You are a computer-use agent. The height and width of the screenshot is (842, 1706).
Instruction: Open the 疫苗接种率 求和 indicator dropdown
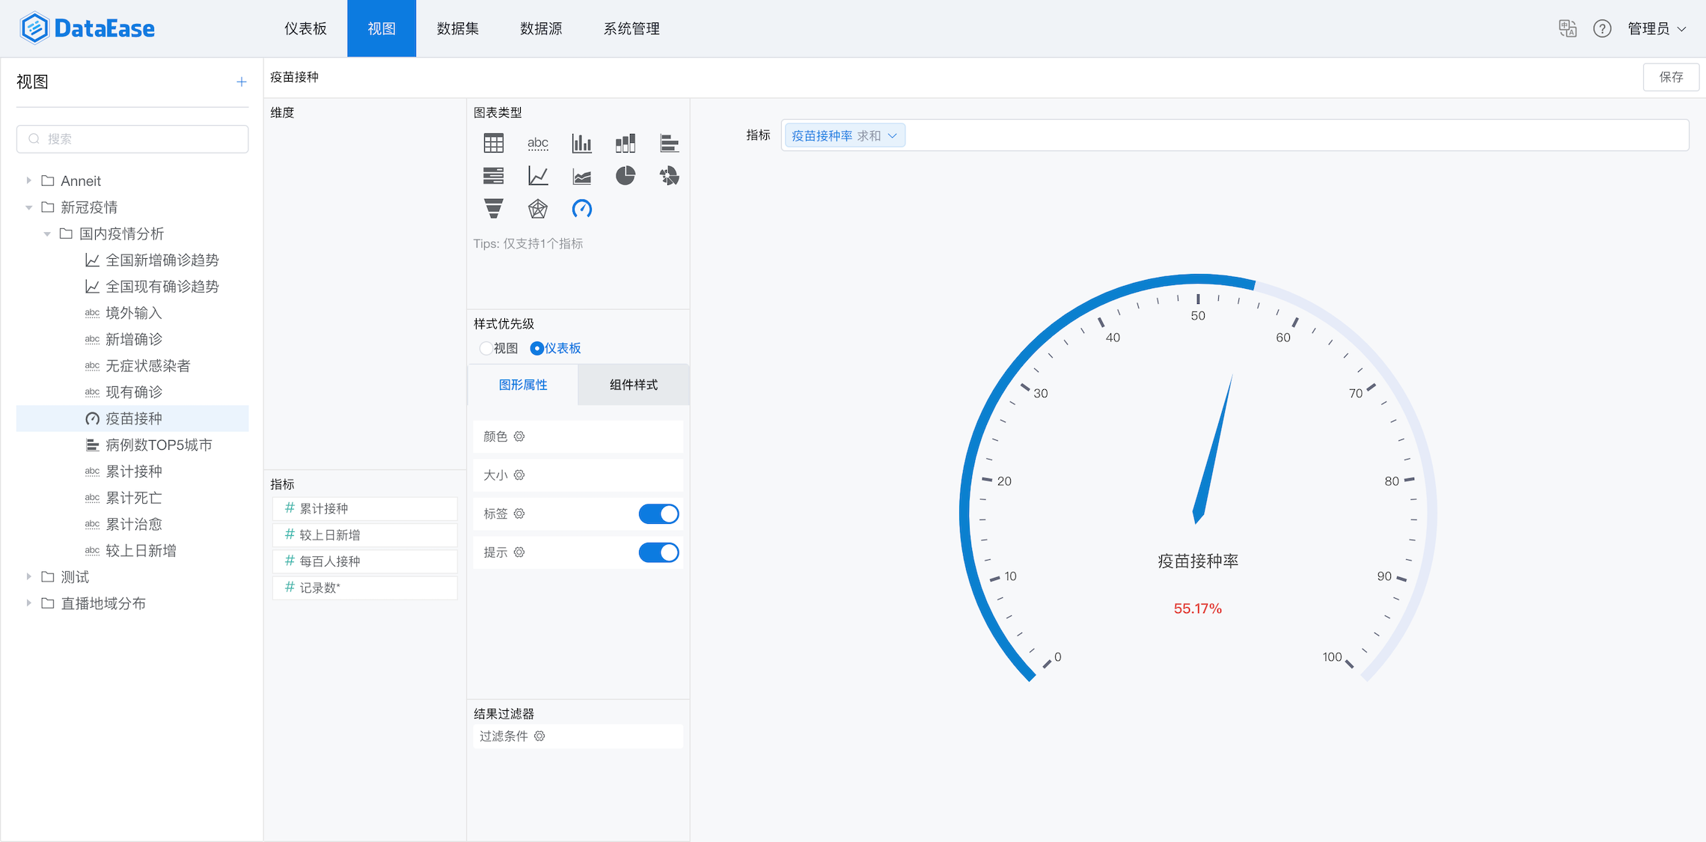click(844, 135)
